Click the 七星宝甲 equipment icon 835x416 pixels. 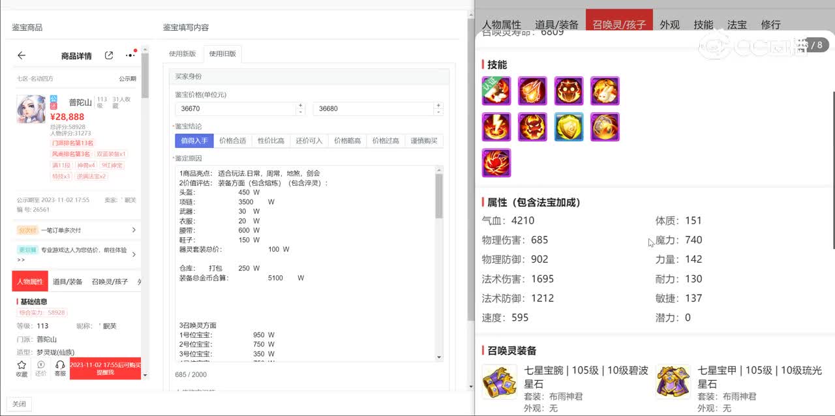(x=673, y=381)
